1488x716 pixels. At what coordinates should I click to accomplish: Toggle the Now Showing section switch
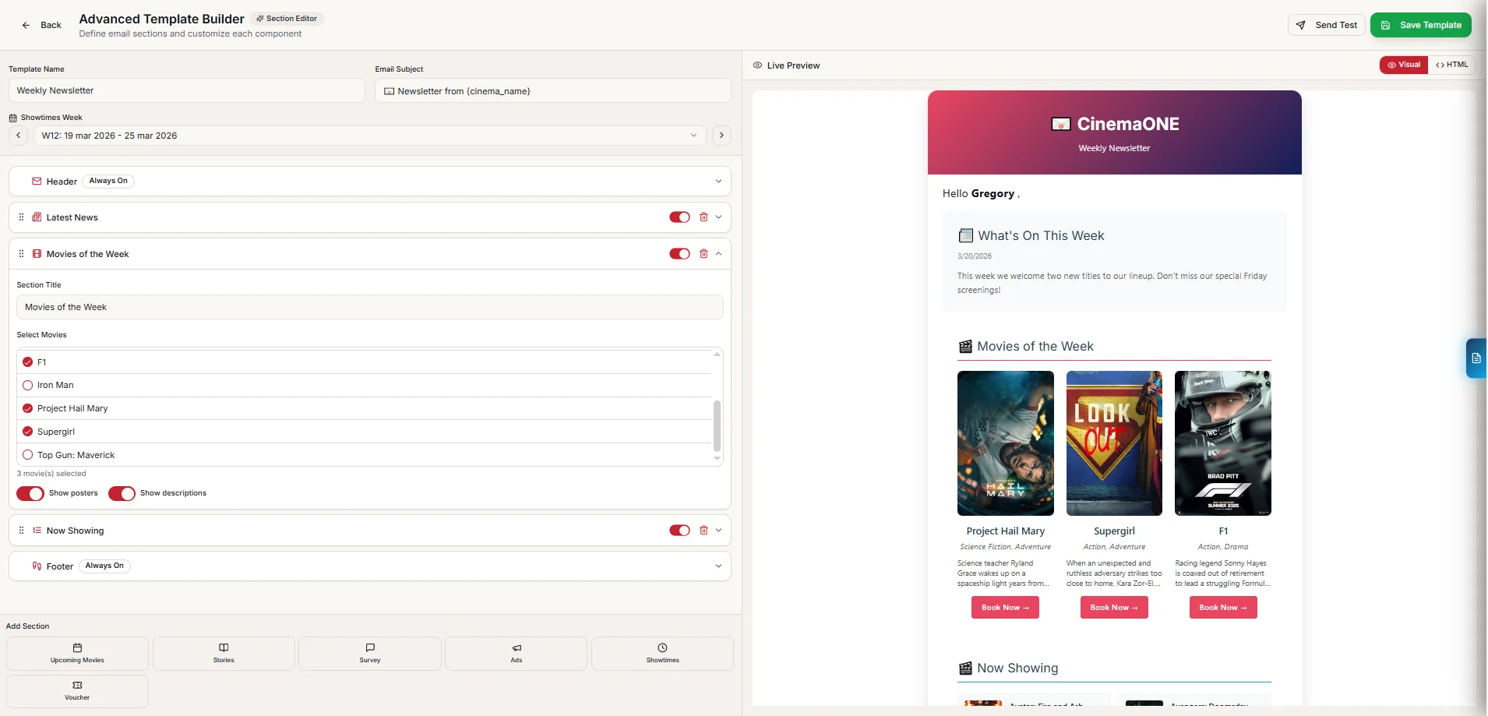[679, 531]
